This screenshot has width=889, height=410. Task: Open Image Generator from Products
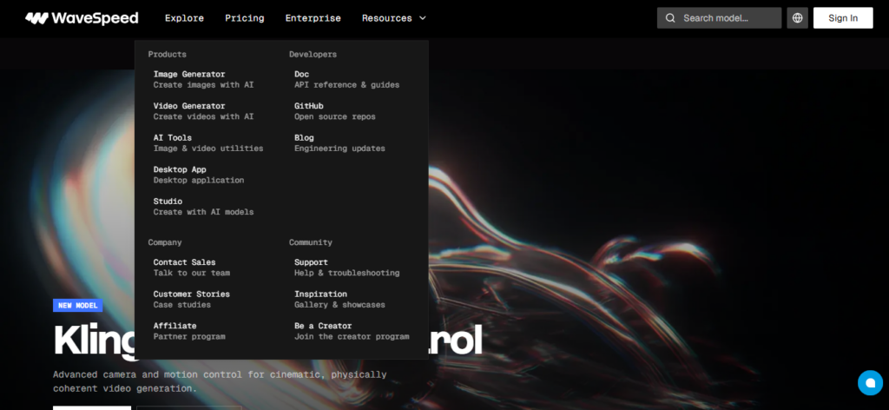pos(203,79)
